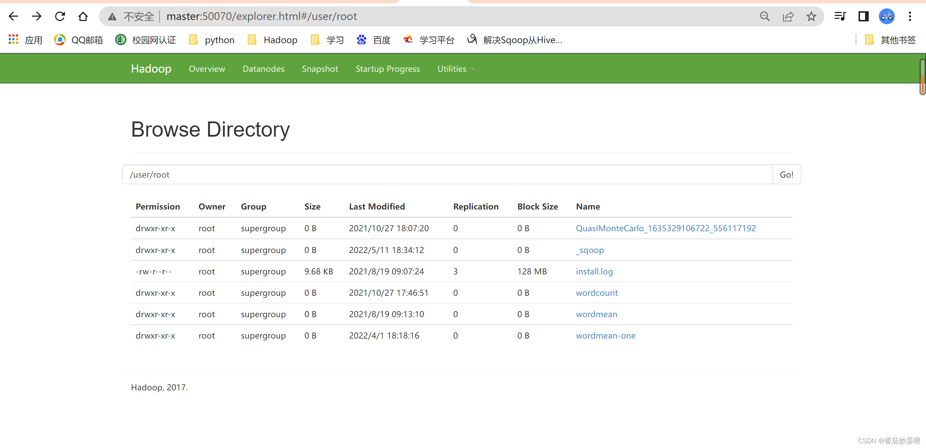Viewport: 926px width, 448px height.
Task: Open the Overview tab
Action: [x=207, y=69]
